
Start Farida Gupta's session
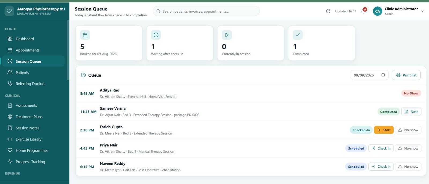pos(384,130)
